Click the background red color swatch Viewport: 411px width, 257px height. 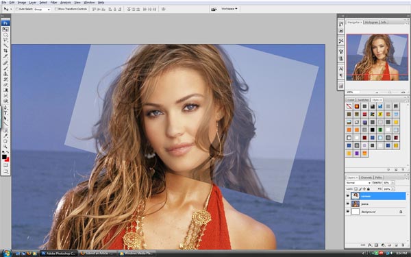click(x=8, y=160)
